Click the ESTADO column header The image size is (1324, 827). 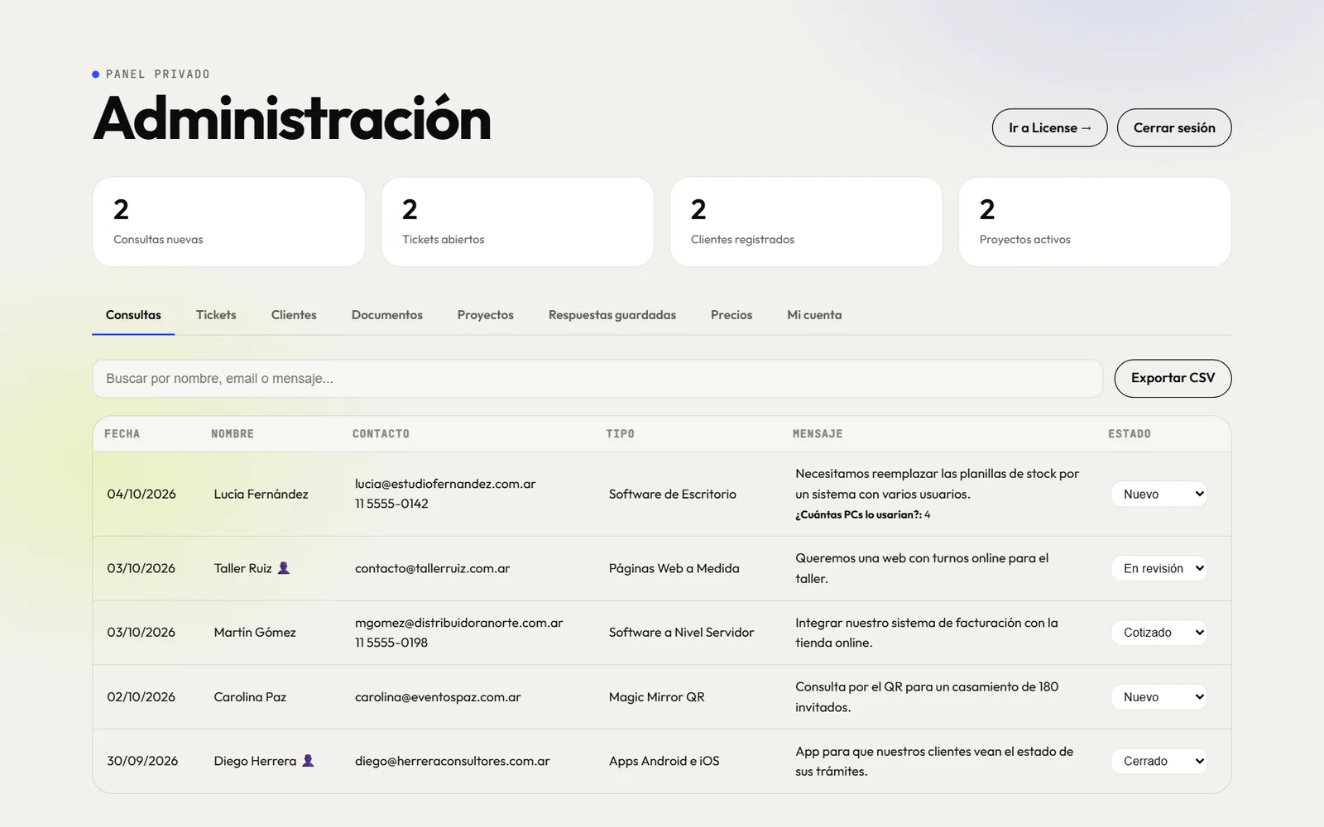point(1130,433)
